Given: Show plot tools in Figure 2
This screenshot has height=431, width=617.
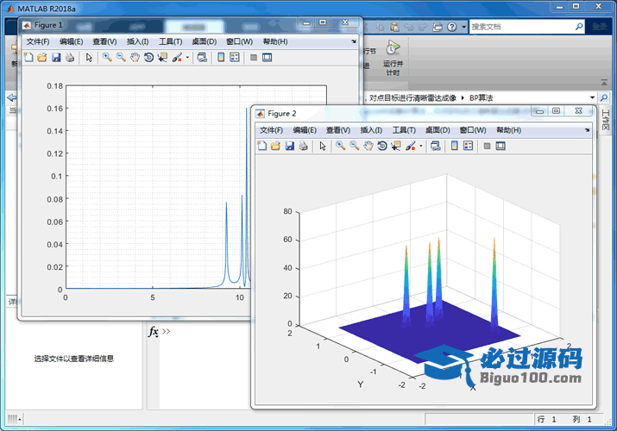Looking at the screenshot, I should click(501, 146).
